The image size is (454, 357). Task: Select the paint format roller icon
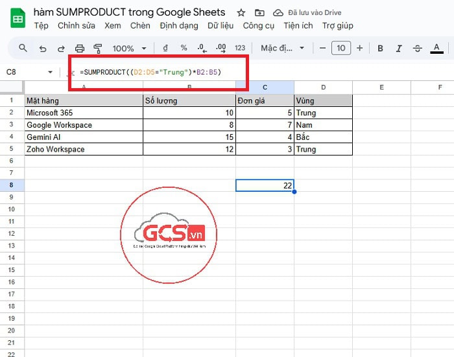[x=98, y=48]
